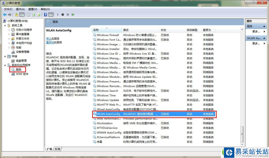Click the export list toolbar icon
The image size is (269, 158).
pos(39,15)
